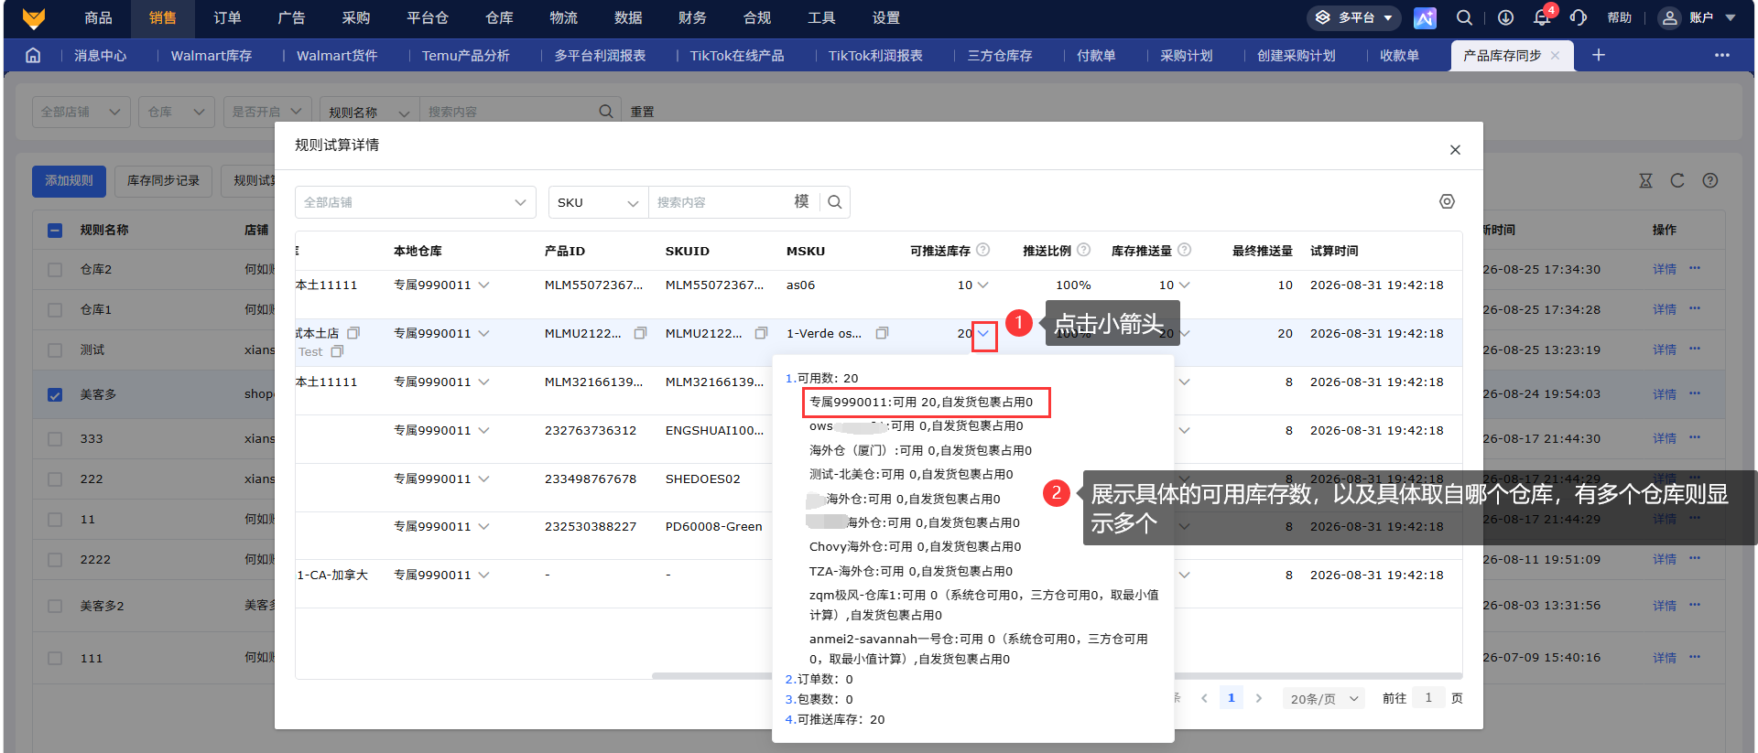Check the 333 rule checkbox
Screen dimensions: 1758x753
55,439
